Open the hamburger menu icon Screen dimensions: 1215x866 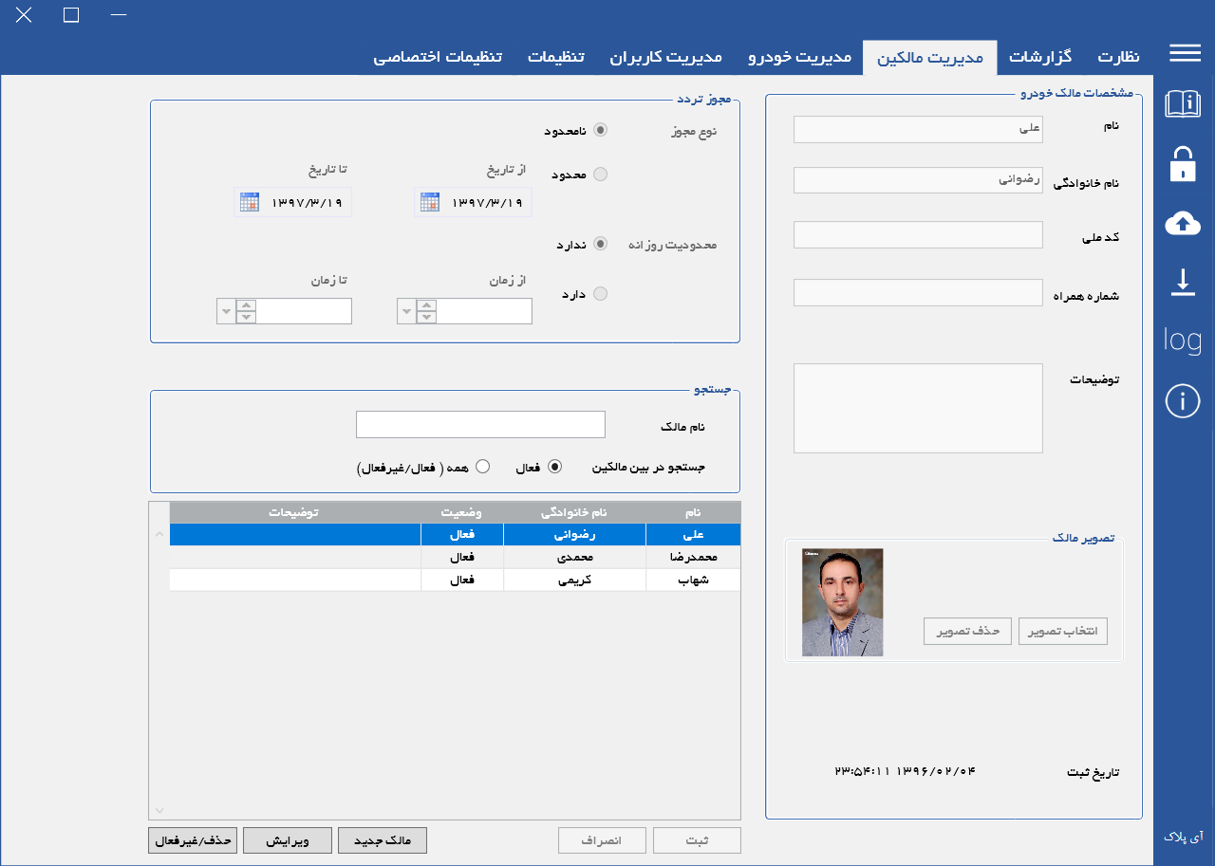[x=1185, y=53]
